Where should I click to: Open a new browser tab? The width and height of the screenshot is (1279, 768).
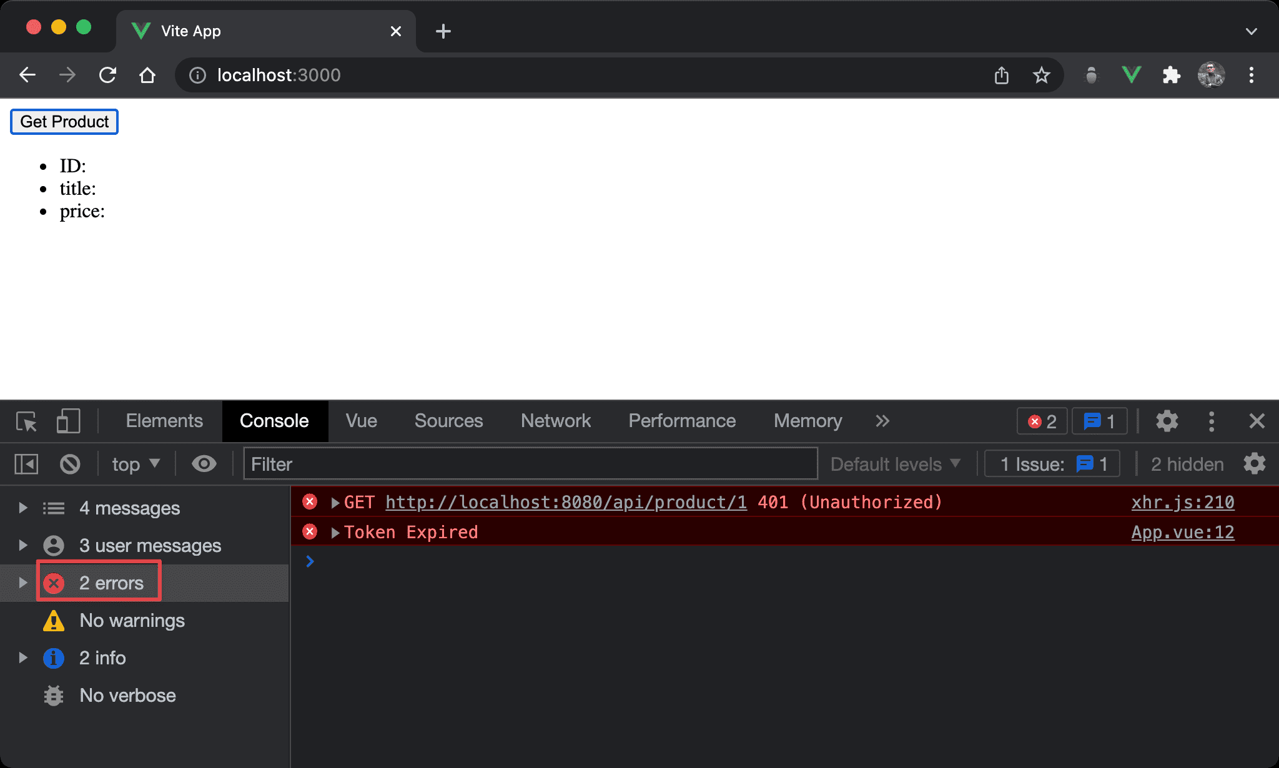443,31
